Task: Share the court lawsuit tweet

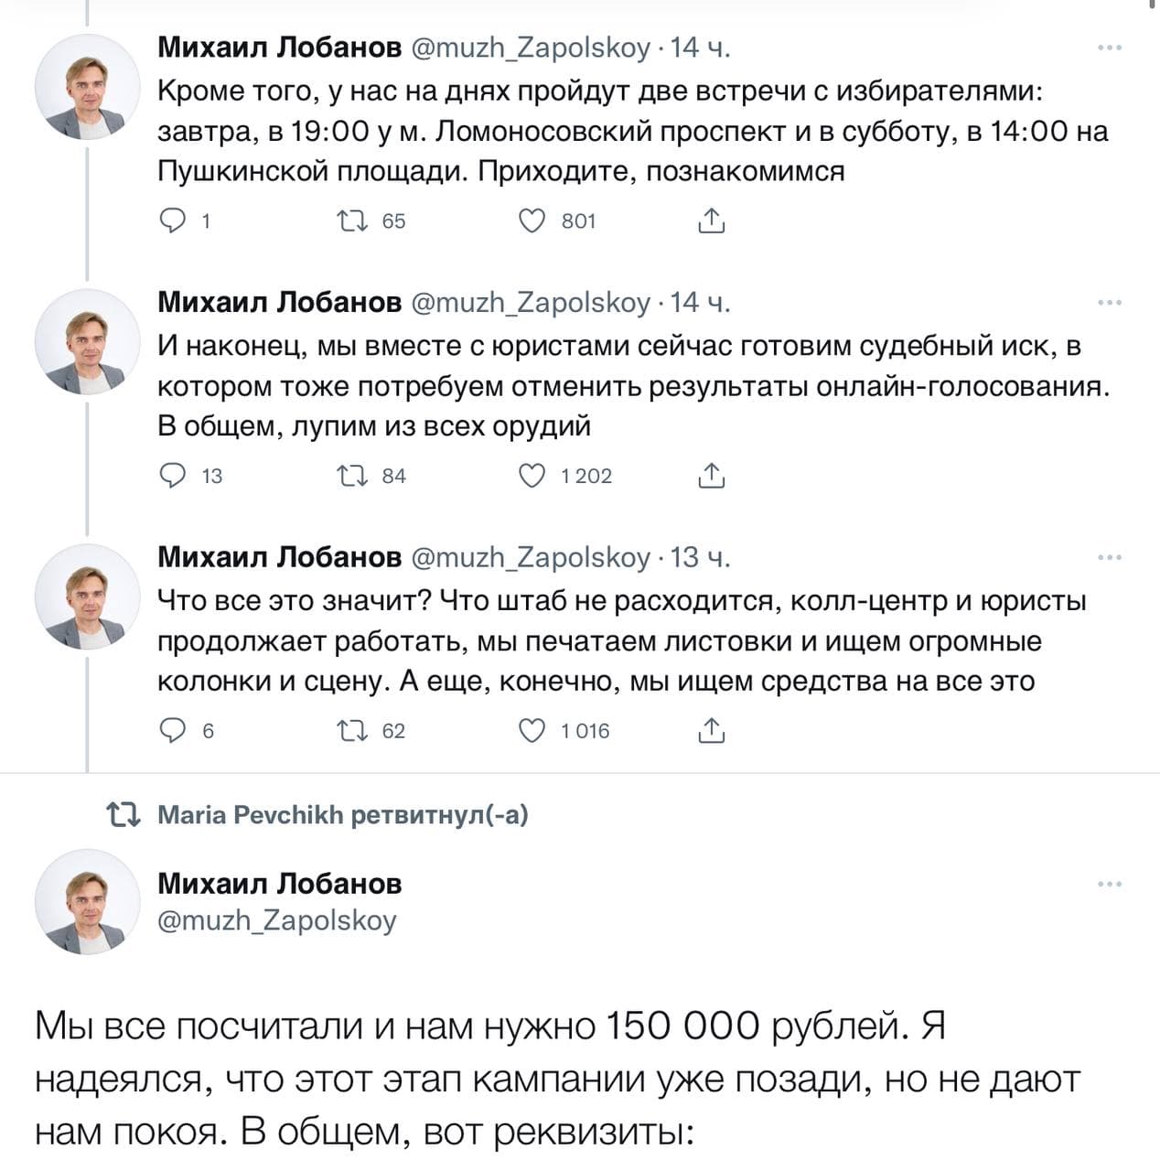Action: (x=711, y=476)
